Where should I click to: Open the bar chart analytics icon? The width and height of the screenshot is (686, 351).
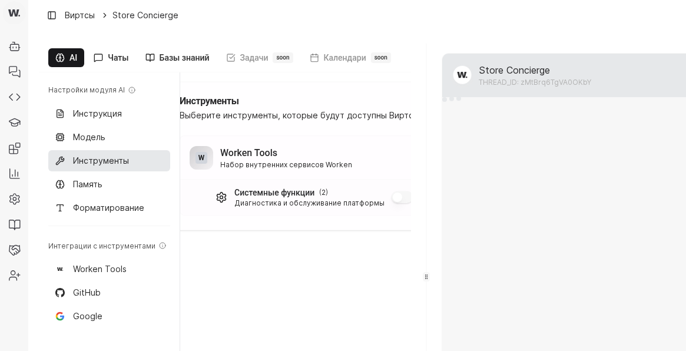click(14, 174)
